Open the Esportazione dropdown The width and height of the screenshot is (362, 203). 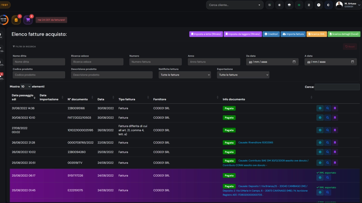click(243, 75)
